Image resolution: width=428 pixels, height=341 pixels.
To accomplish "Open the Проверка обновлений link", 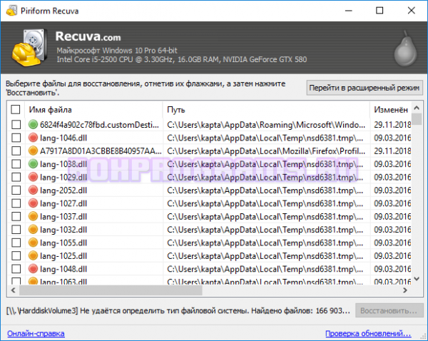I will click(x=368, y=333).
